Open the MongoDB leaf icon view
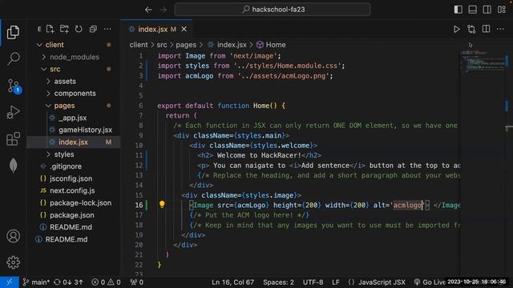Screen dimensions: 513x288 tap(13, 166)
